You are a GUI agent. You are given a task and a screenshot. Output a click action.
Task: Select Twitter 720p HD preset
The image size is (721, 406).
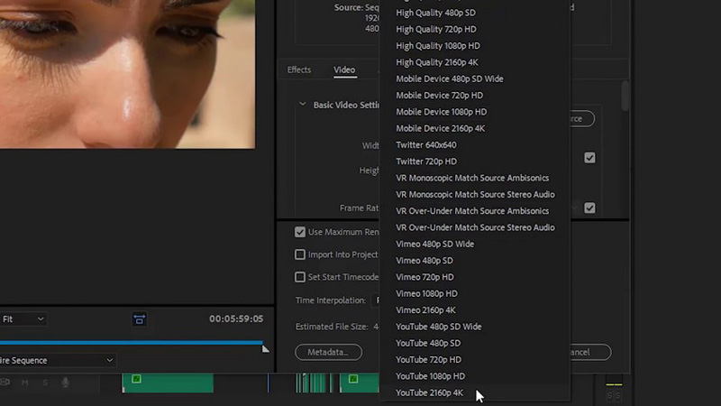(x=426, y=161)
